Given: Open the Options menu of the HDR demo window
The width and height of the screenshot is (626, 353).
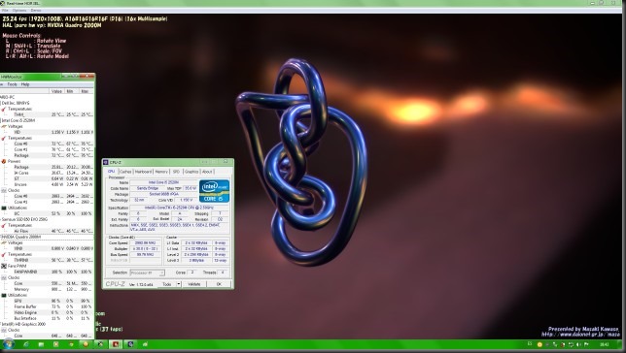Looking at the screenshot, I should [x=19, y=11].
